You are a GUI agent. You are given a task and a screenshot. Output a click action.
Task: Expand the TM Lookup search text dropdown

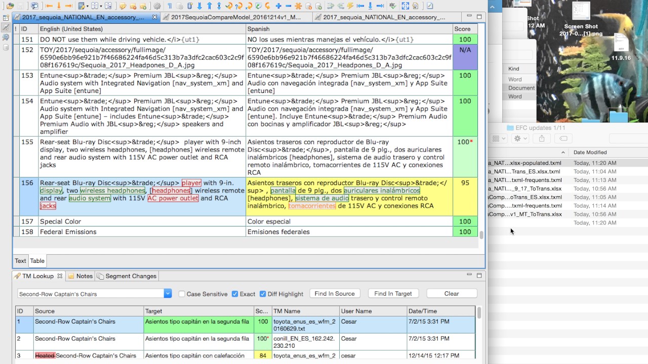pyautogui.click(x=168, y=293)
